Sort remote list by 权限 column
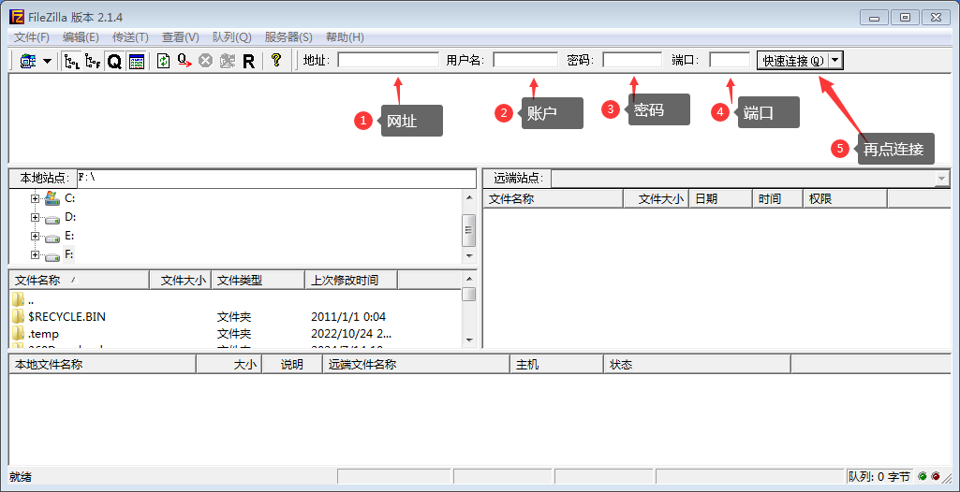Screen dimensions: 960x492 pos(846,198)
